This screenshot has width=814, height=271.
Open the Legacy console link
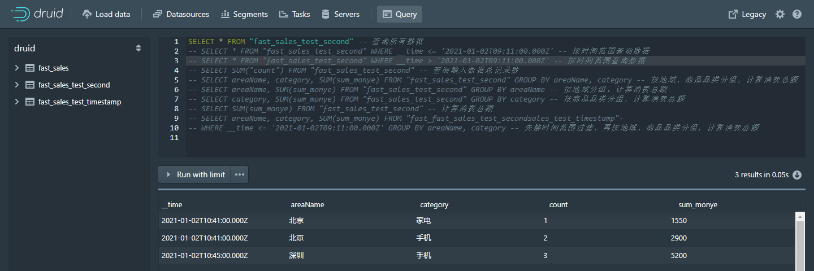(747, 14)
